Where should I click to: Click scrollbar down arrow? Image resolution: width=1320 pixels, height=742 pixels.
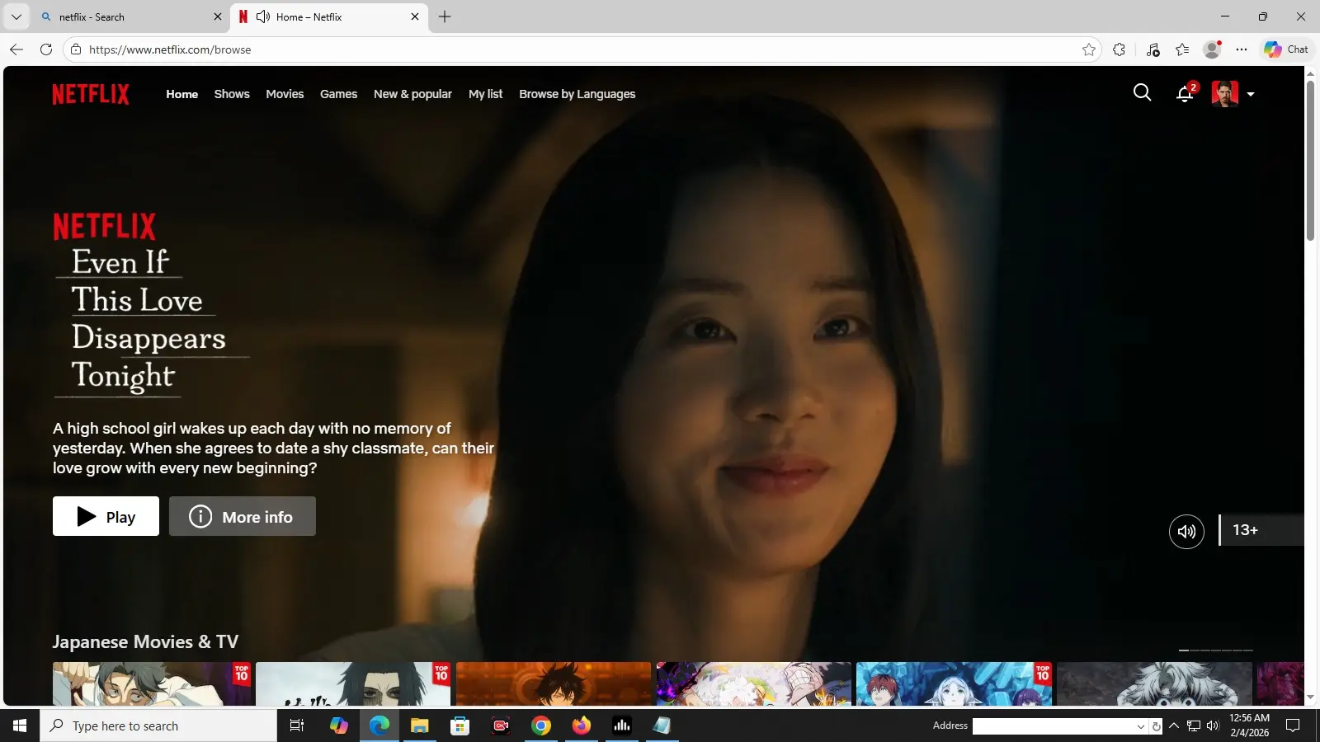[x=1310, y=697]
